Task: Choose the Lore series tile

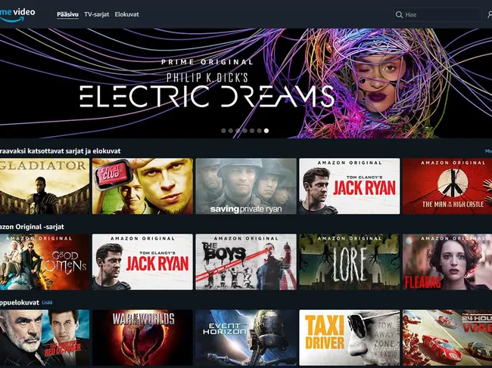Action: (349, 261)
